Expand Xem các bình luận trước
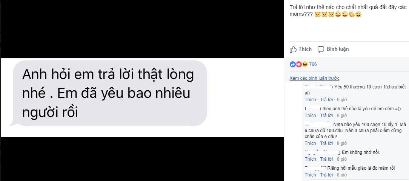This screenshot has height=181, width=409. point(314,78)
